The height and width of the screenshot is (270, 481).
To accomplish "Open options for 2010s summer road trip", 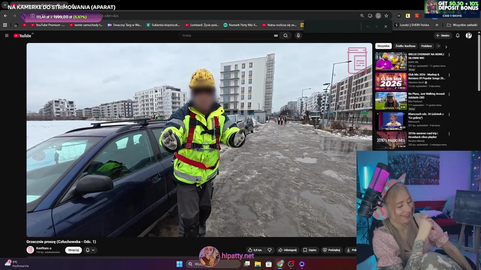I will [449, 133].
